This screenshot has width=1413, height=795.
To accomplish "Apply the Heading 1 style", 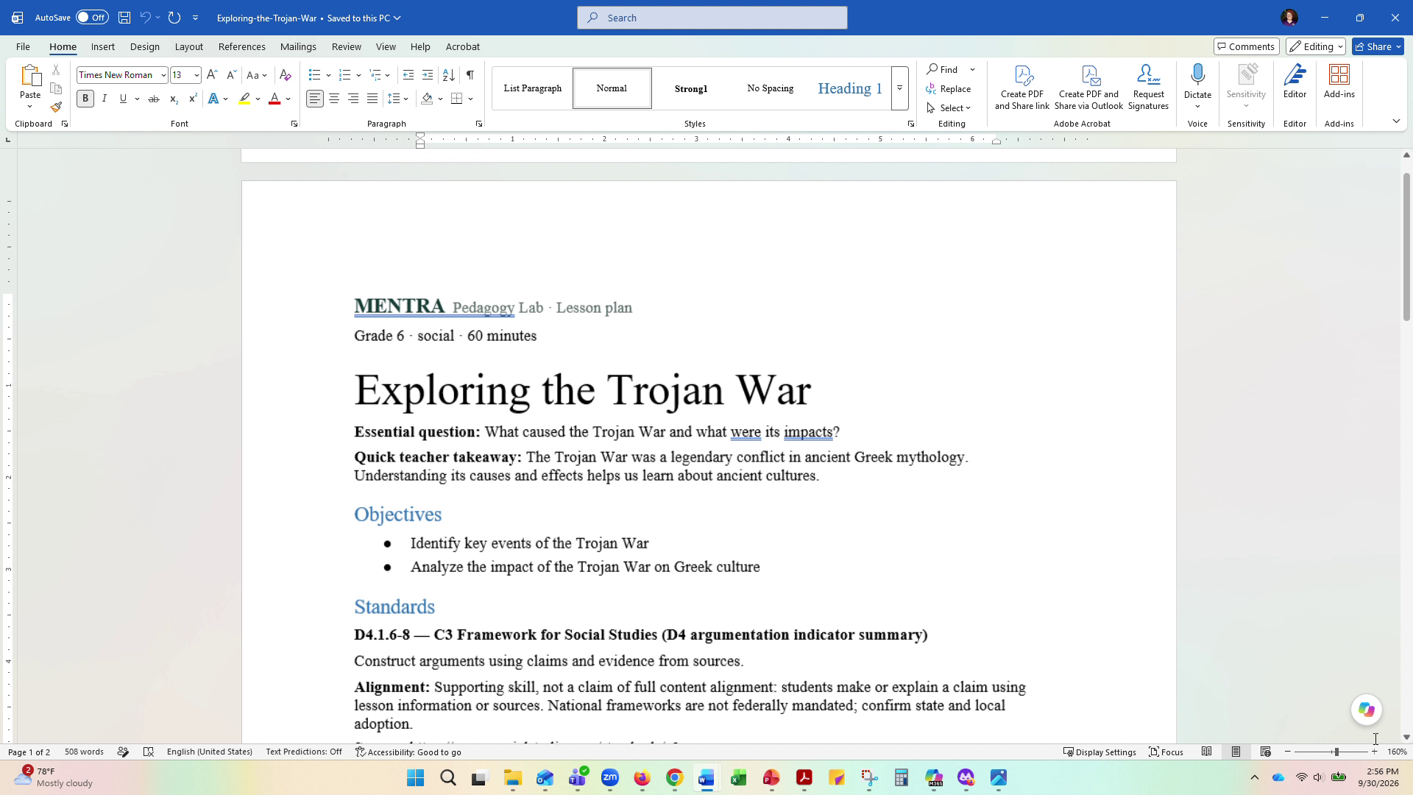I will tap(849, 88).
